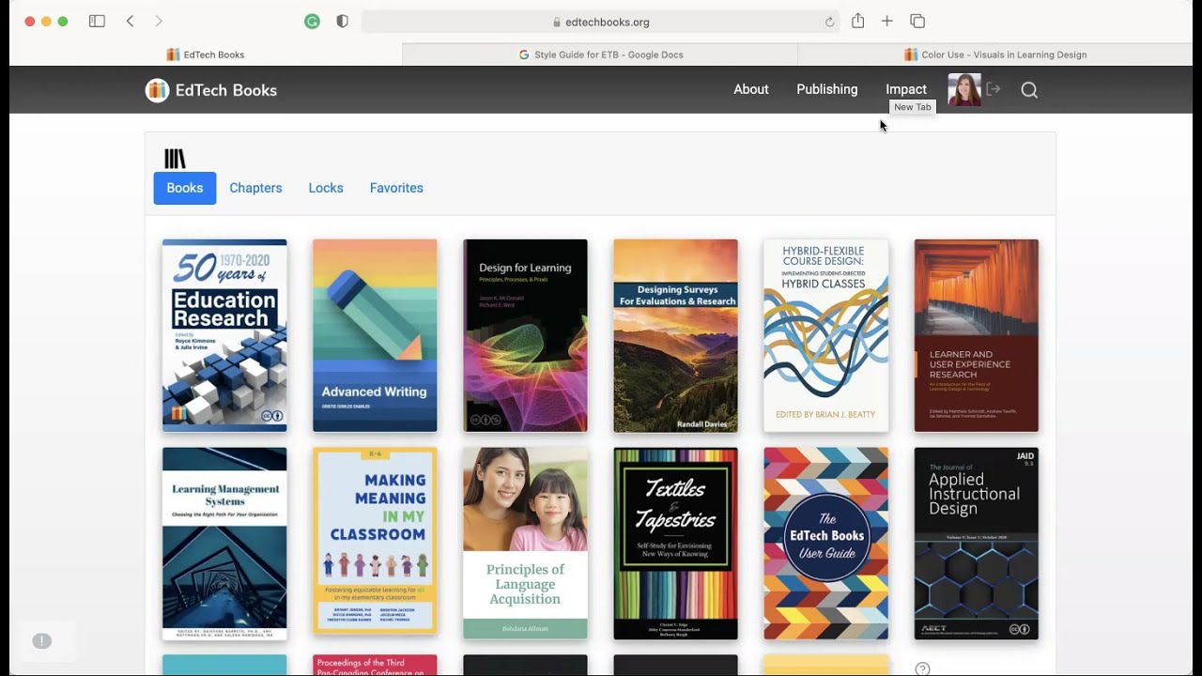Click the privacy shield icon
Screen dimensions: 1202x676
(x=342, y=22)
